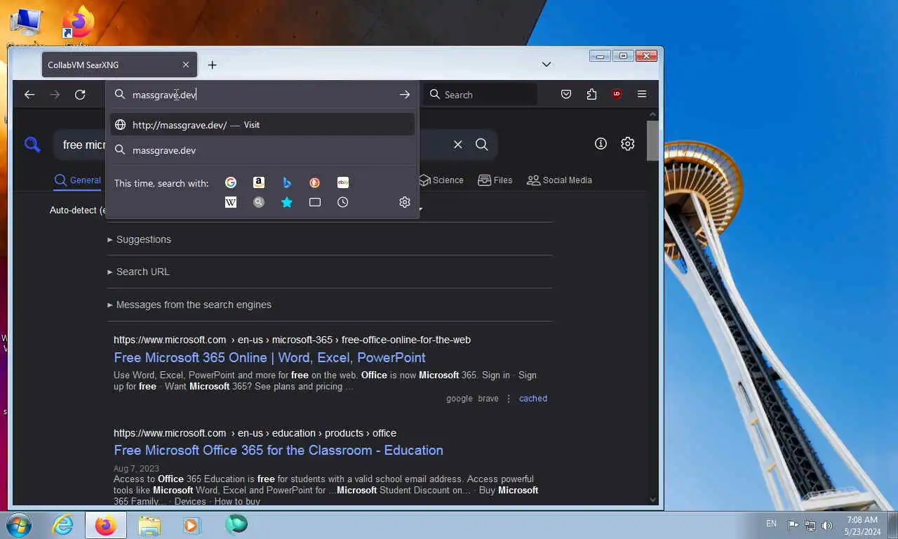Viewport: 898px width, 539px height.
Task: Clear the SearXNG query with X
Action: coord(458,144)
